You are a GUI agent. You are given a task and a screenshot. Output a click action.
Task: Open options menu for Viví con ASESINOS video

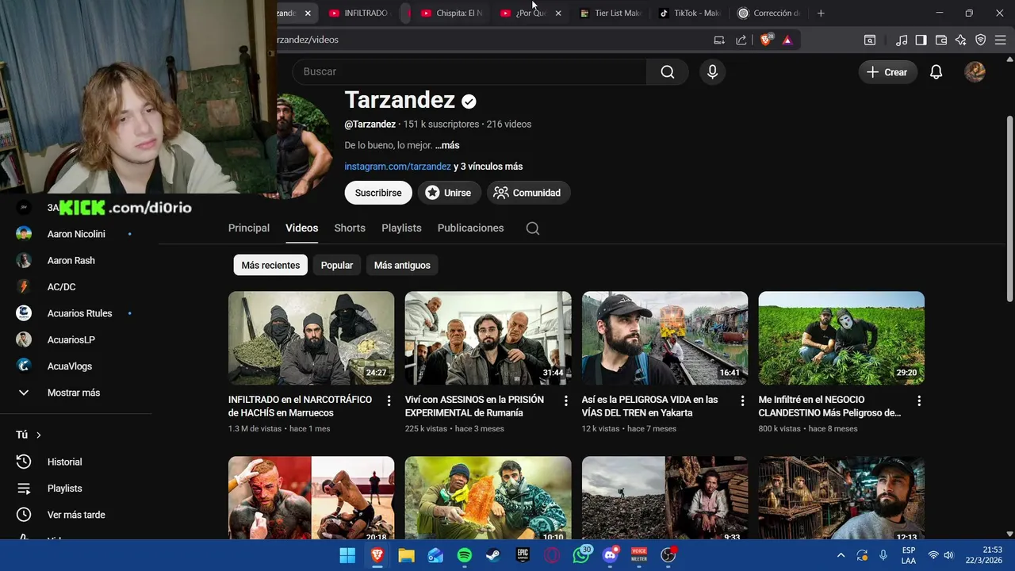[x=565, y=401]
